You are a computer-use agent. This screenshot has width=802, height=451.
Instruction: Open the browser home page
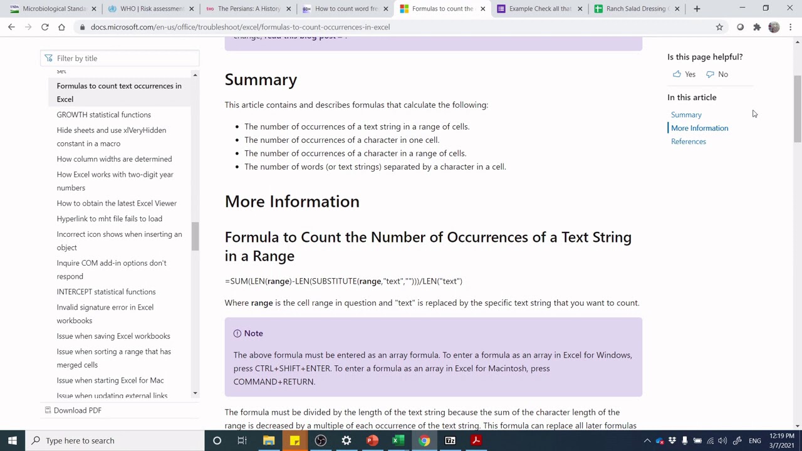[61, 27]
